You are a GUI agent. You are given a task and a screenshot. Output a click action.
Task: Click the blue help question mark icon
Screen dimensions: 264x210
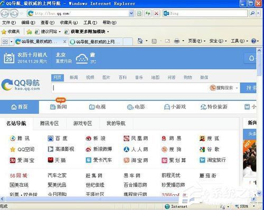(253, 41)
